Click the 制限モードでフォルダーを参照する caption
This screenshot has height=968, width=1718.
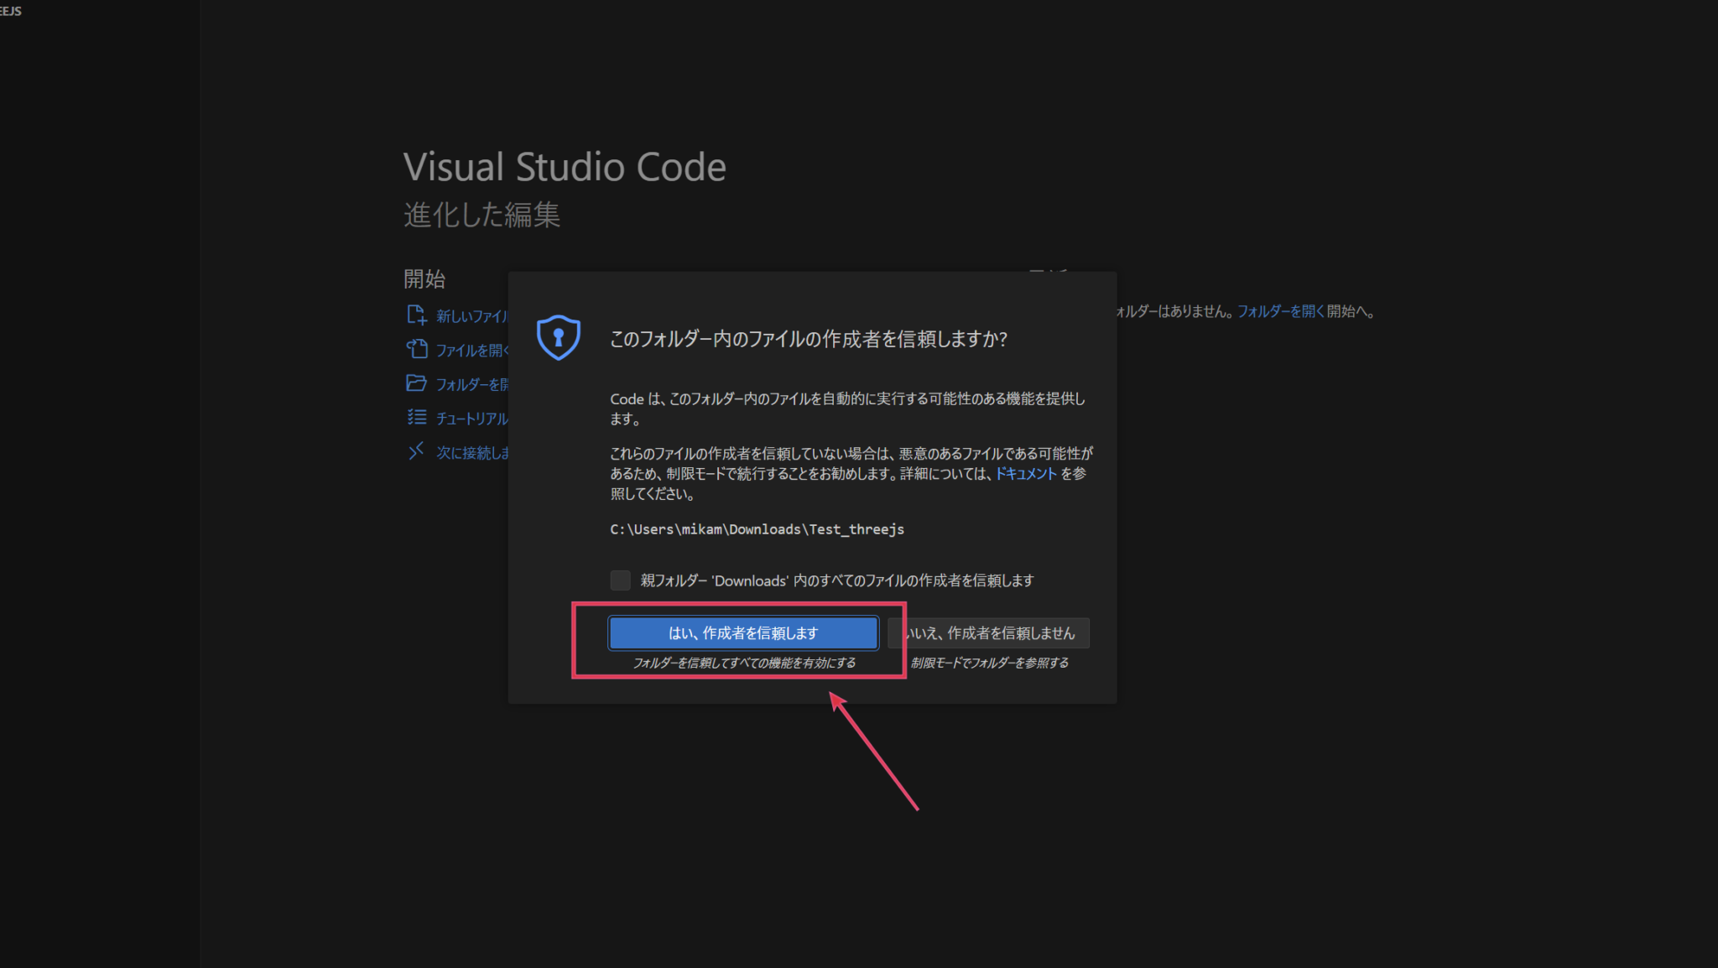[989, 663]
